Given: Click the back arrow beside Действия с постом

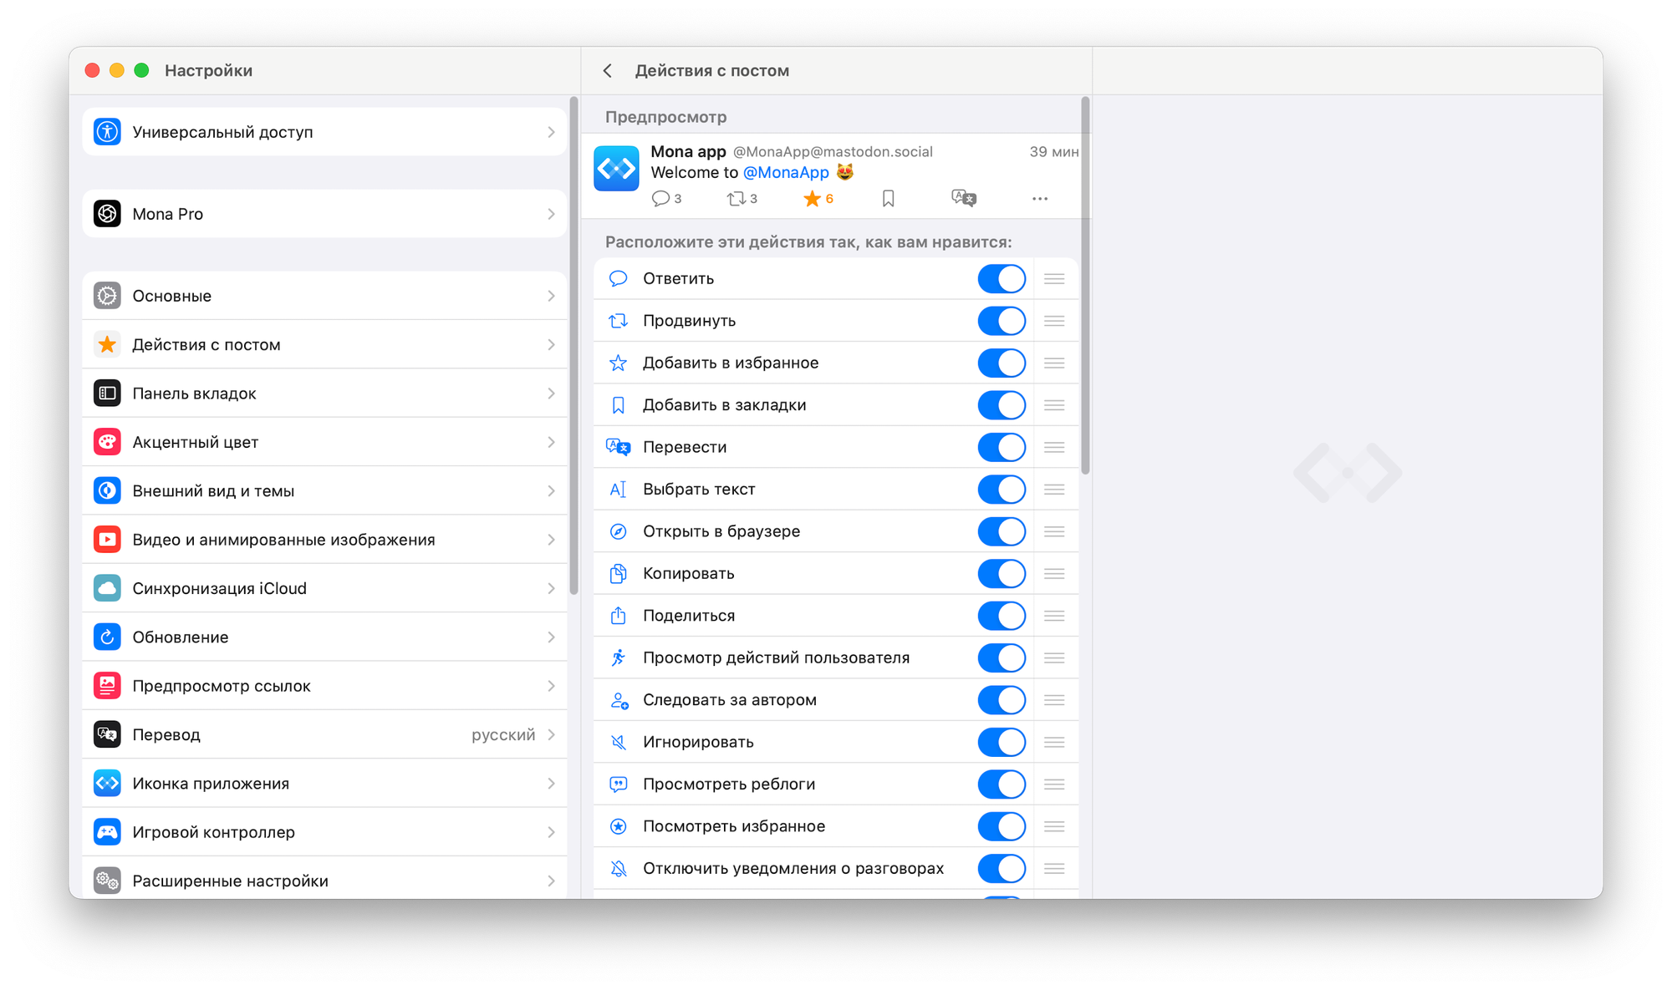Looking at the screenshot, I should tap(608, 71).
